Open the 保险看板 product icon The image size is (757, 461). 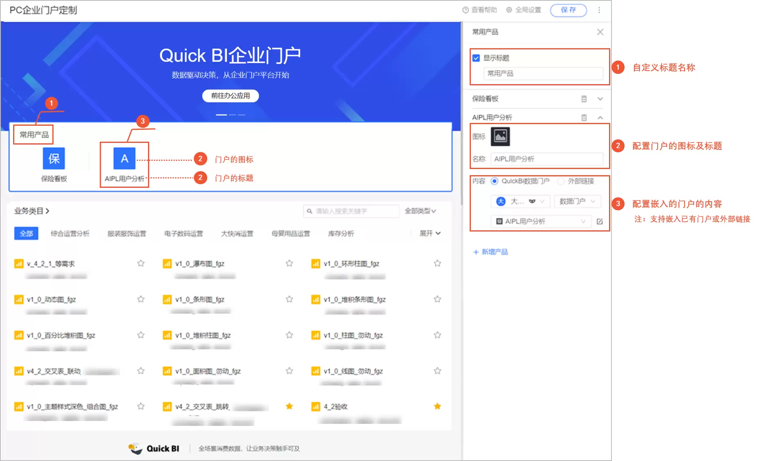[x=54, y=158]
